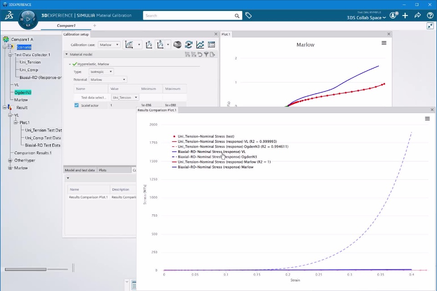
Task: Open the Potential Marlow dropdown
Action: (x=108, y=80)
